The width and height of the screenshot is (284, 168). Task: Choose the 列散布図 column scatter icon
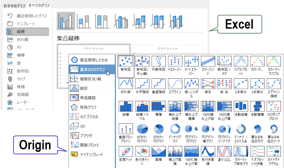tap(159, 61)
